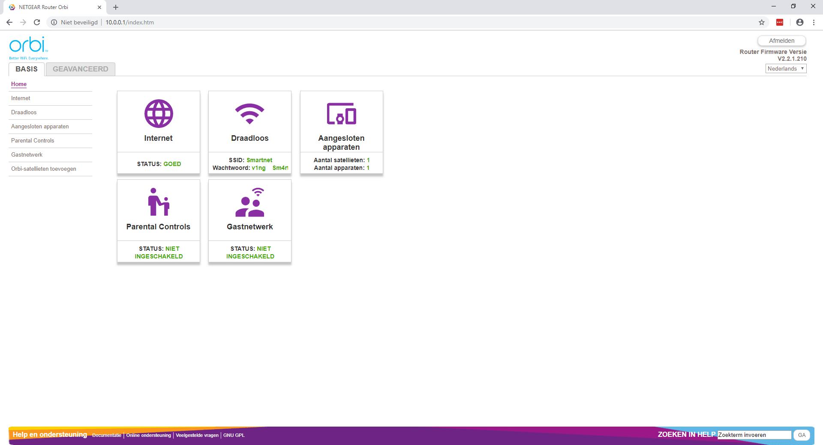823x445 pixels.
Task: Click the Orbi logo
Action: click(29, 48)
